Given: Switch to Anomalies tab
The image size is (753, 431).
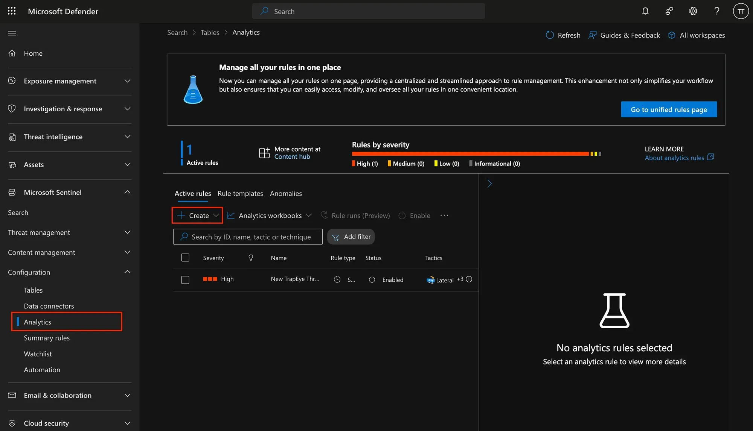Looking at the screenshot, I should pos(286,193).
